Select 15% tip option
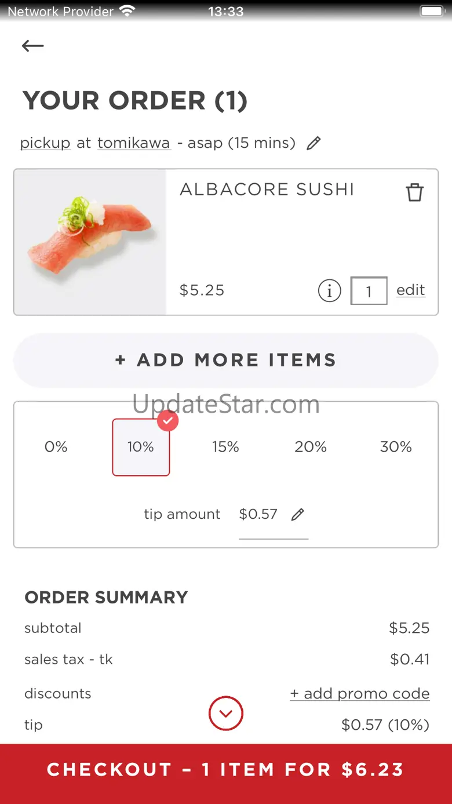The width and height of the screenshot is (452, 804). [x=225, y=447]
